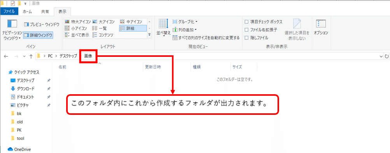This screenshot has width=390, height=153.
Task: Enable 隠しファイル checkbox
Action: (246, 38)
